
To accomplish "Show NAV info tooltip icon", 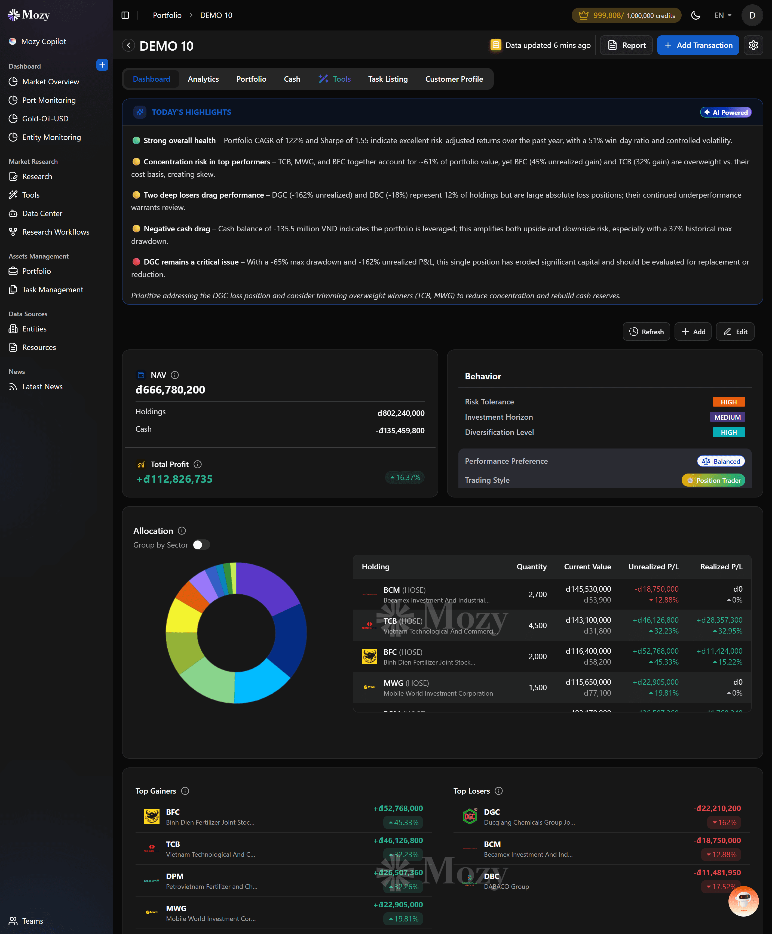I will (175, 375).
